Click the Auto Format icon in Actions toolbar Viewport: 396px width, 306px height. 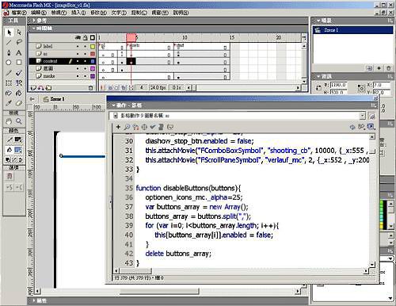[x=161, y=127]
